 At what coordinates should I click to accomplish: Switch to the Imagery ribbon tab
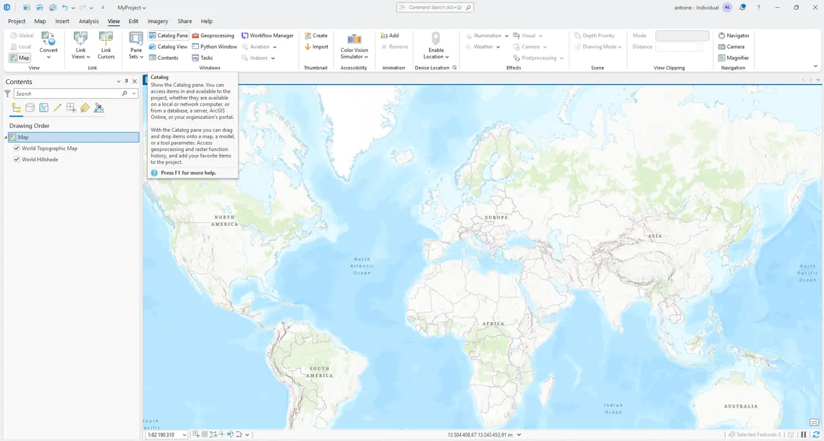pos(157,21)
